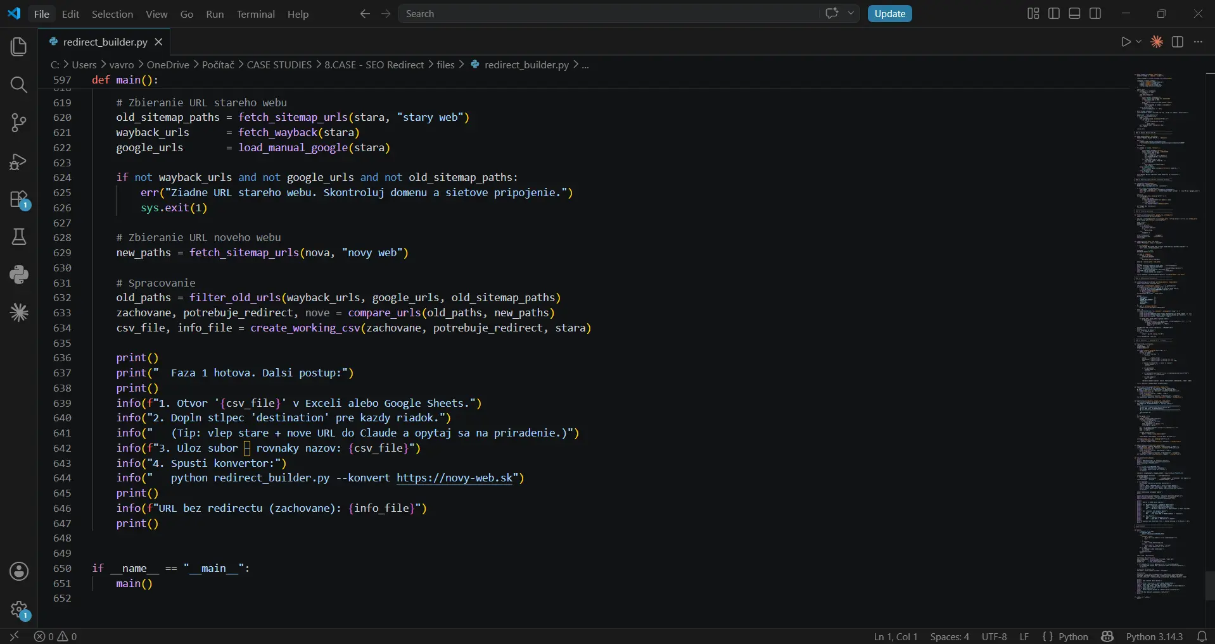Open the Source Control view

tap(19, 123)
